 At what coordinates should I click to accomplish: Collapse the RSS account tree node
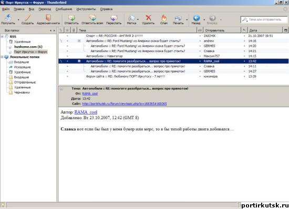(x=2, y=36)
